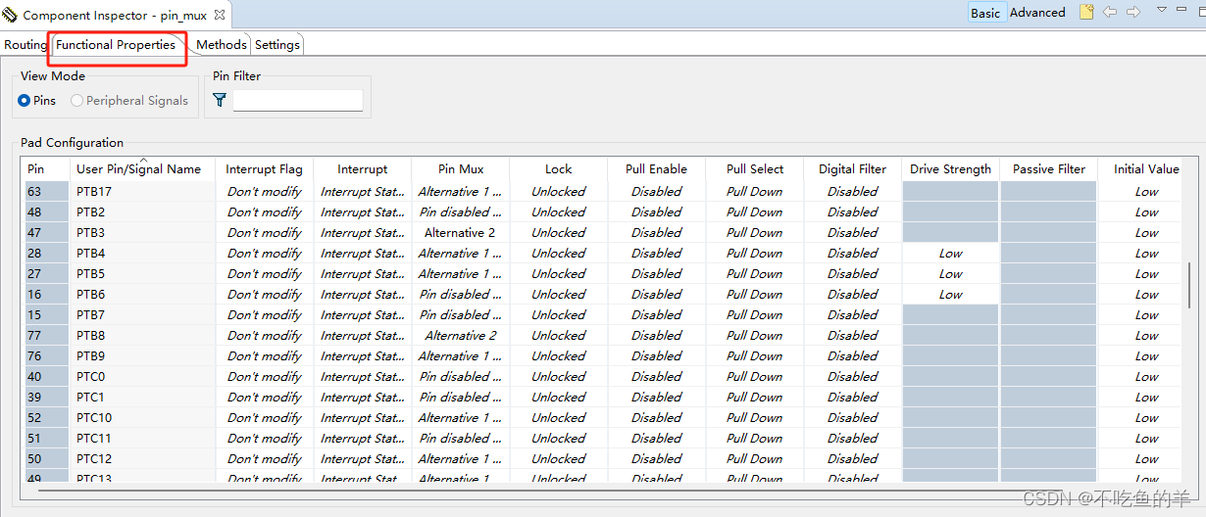Select the PTB3 pin name cell
The width and height of the screenshot is (1206, 517).
(x=142, y=232)
